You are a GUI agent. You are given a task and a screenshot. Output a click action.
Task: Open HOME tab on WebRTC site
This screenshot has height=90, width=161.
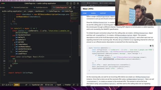(85, 13)
